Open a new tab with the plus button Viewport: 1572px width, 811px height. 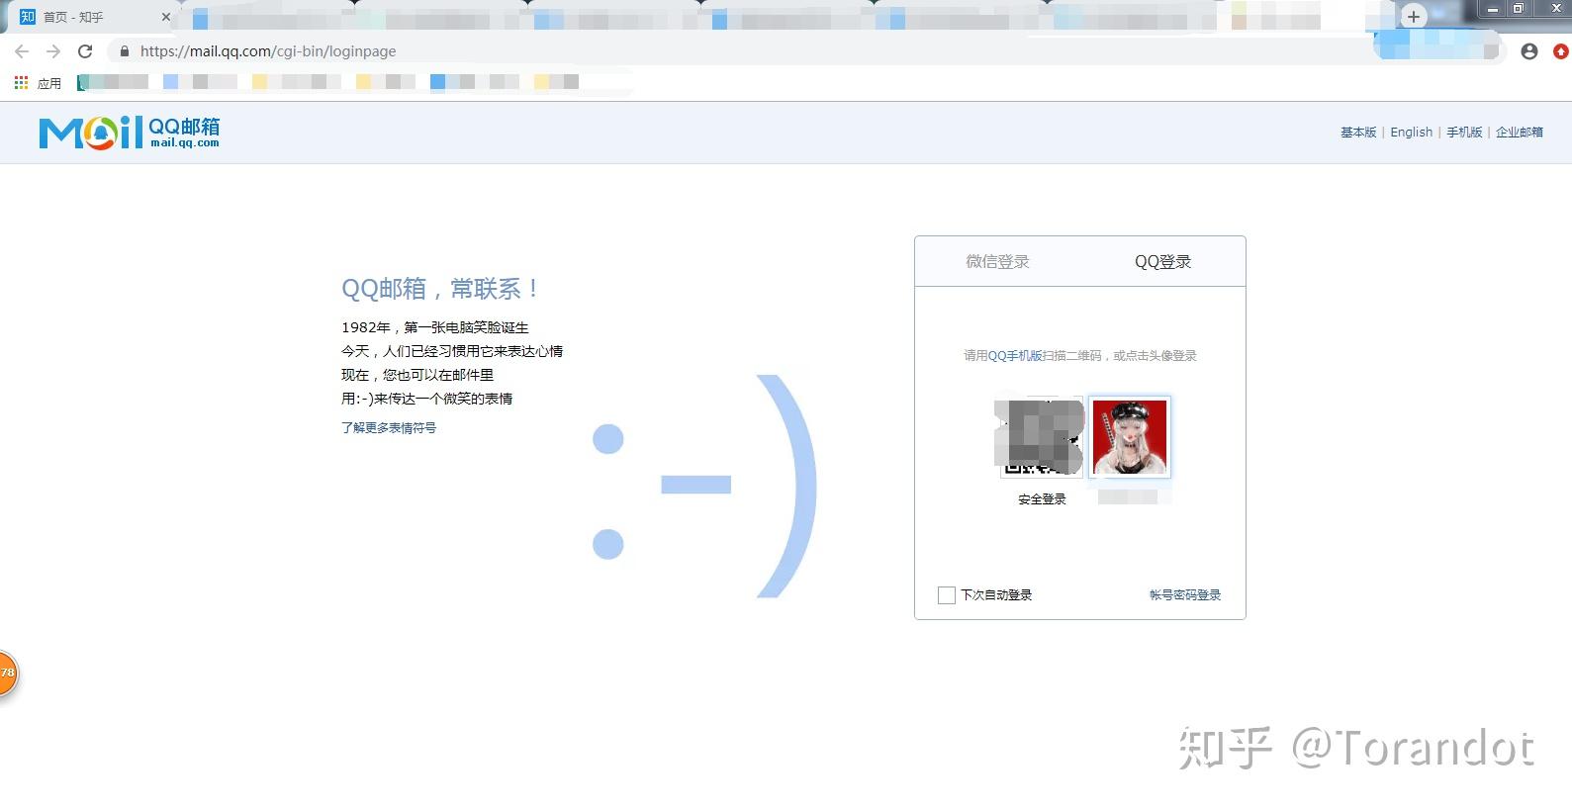click(1414, 16)
